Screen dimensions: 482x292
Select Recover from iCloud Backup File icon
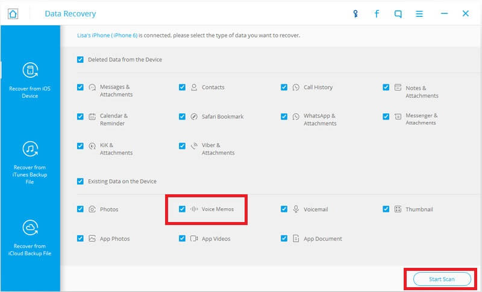30,227
